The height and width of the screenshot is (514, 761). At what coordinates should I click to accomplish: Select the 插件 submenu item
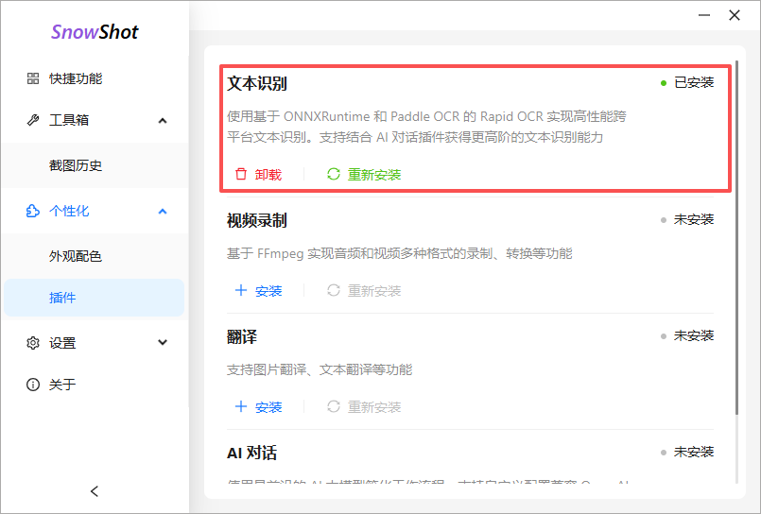pyautogui.click(x=95, y=298)
